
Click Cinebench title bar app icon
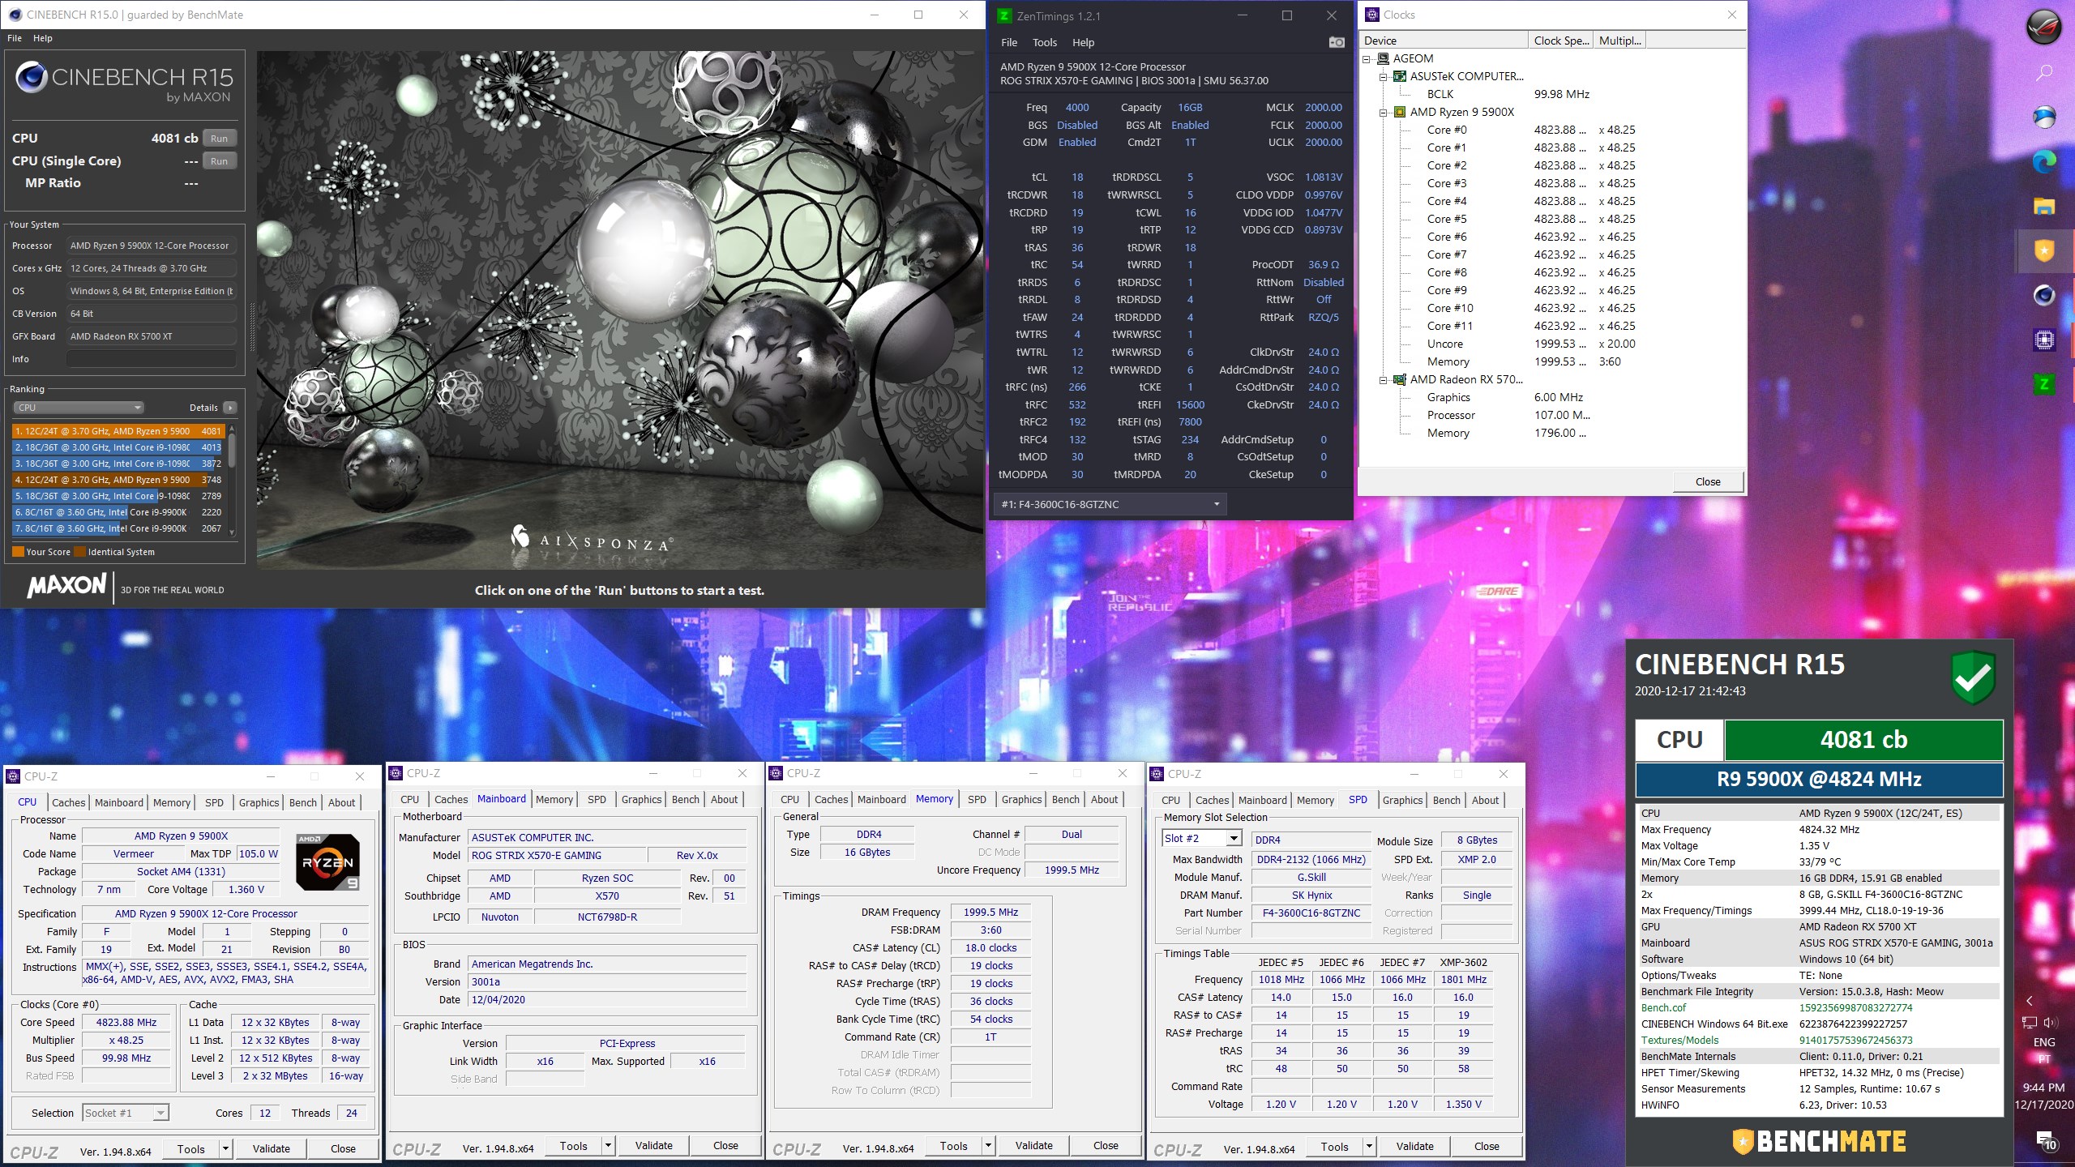[15, 15]
